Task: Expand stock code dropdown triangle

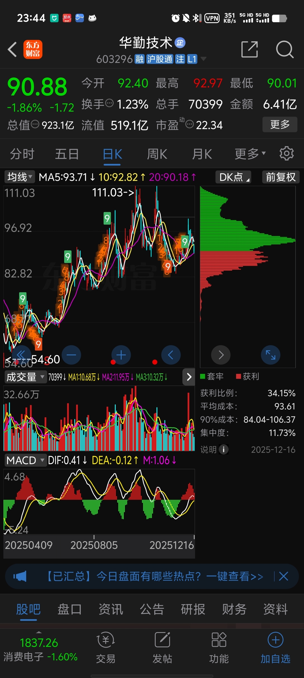Action: coord(203,59)
